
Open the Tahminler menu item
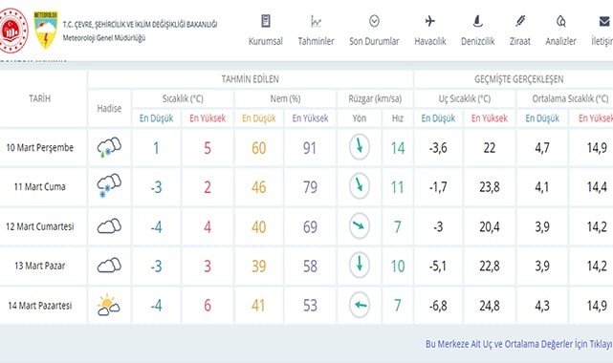[x=316, y=41]
